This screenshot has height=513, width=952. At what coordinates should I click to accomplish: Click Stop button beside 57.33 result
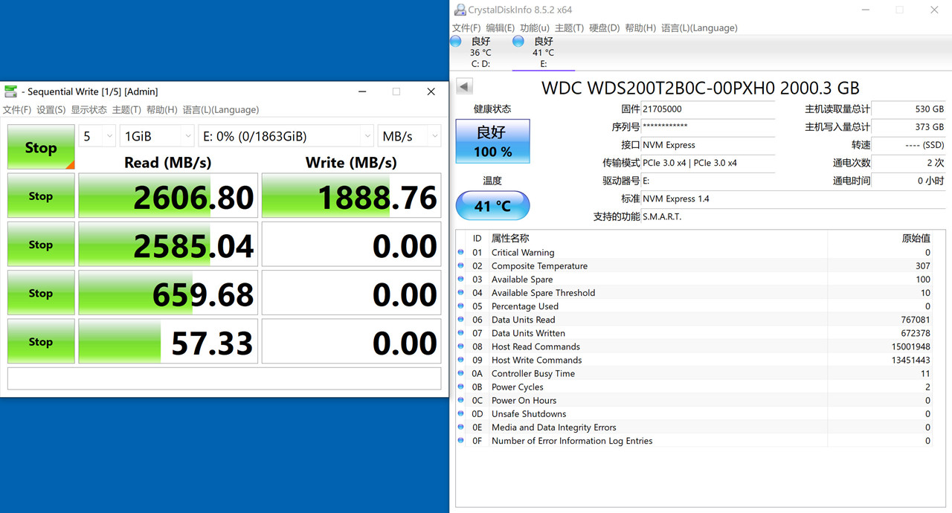(41, 342)
